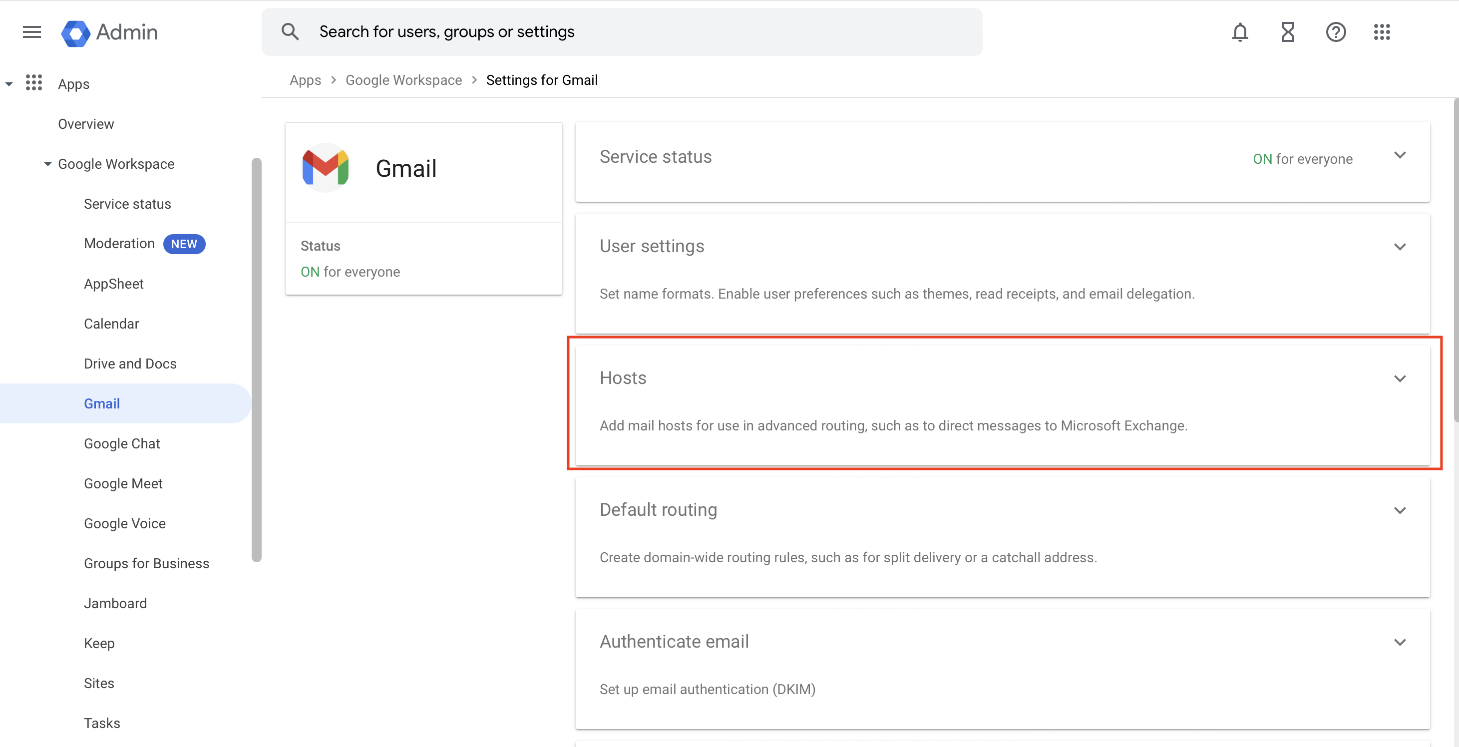Click the Set up email authentication (DKIM) text
1459x747 pixels.
pyautogui.click(x=708, y=689)
